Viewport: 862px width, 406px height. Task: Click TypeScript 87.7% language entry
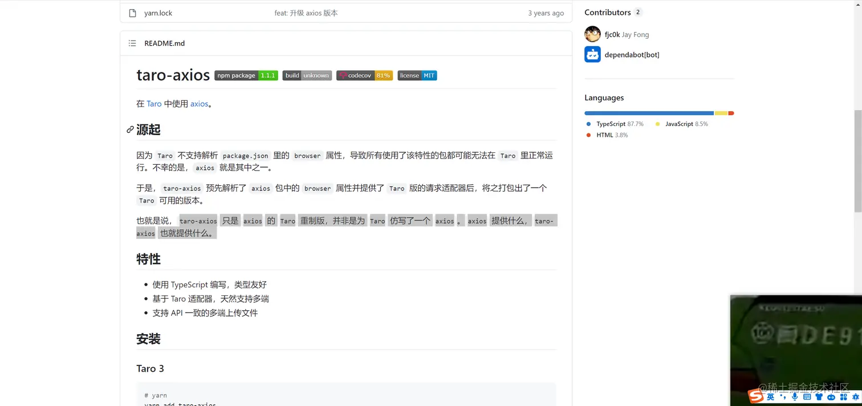(x=615, y=124)
